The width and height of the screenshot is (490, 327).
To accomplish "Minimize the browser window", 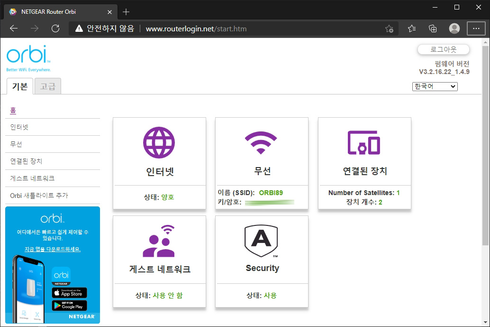I will click(x=435, y=7).
